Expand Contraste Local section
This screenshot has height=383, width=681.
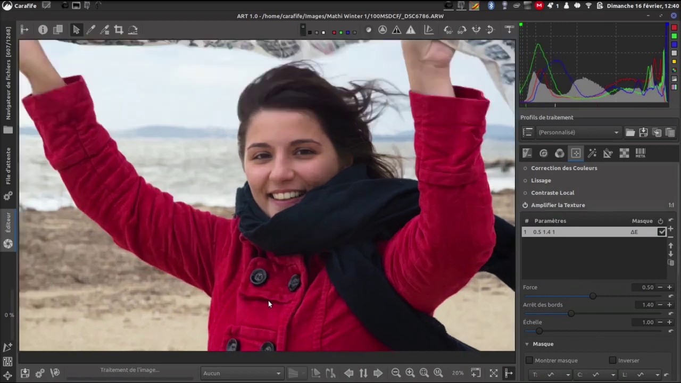pos(552,193)
